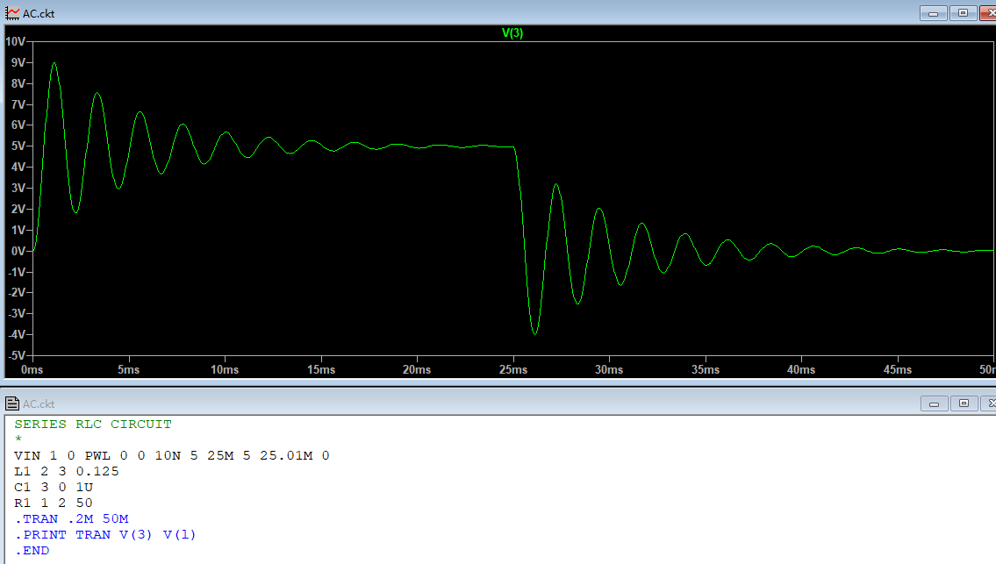This screenshot has height=564, width=996.
Task: Click the asterisk comment line in netlist
Action: point(18,439)
